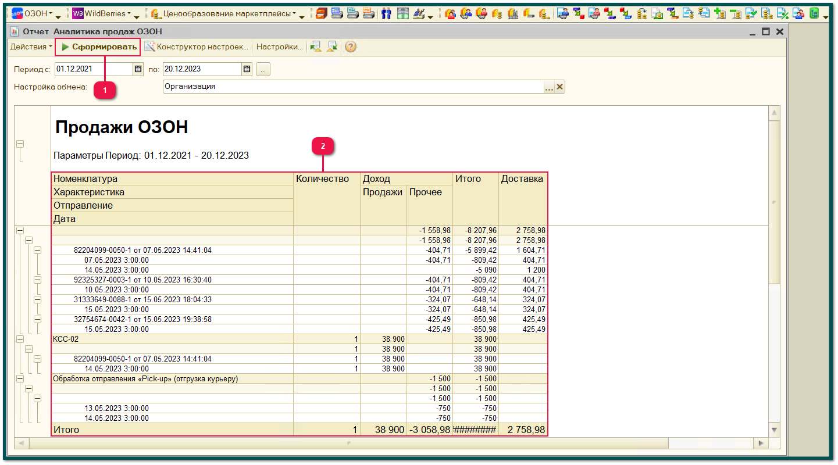Collapse the Обработка отправления «Pick-up» group
838x465 pixels.
tap(20, 378)
